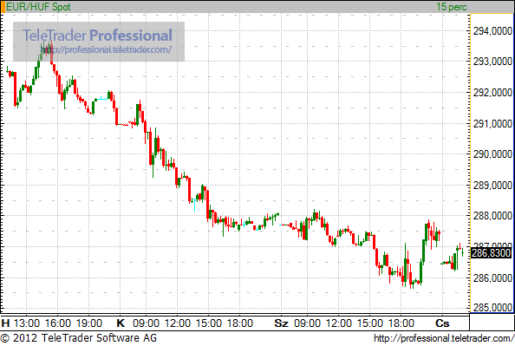This screenshot has width=515, height=346.
Task: Click the EUR/HUF Spot chart title
Action: [38, 7]
